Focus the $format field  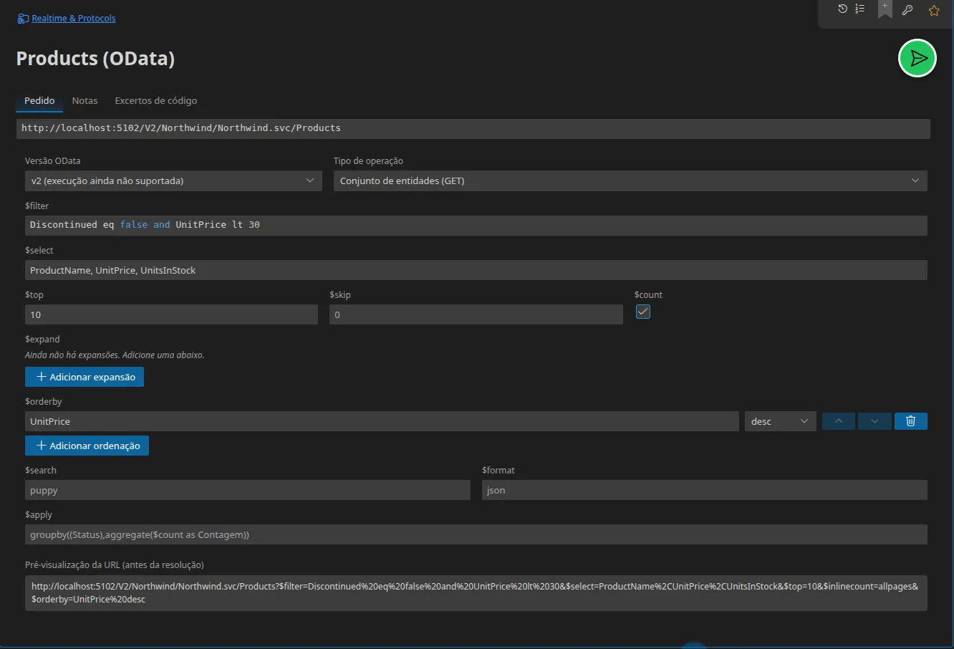coord(705,490)
